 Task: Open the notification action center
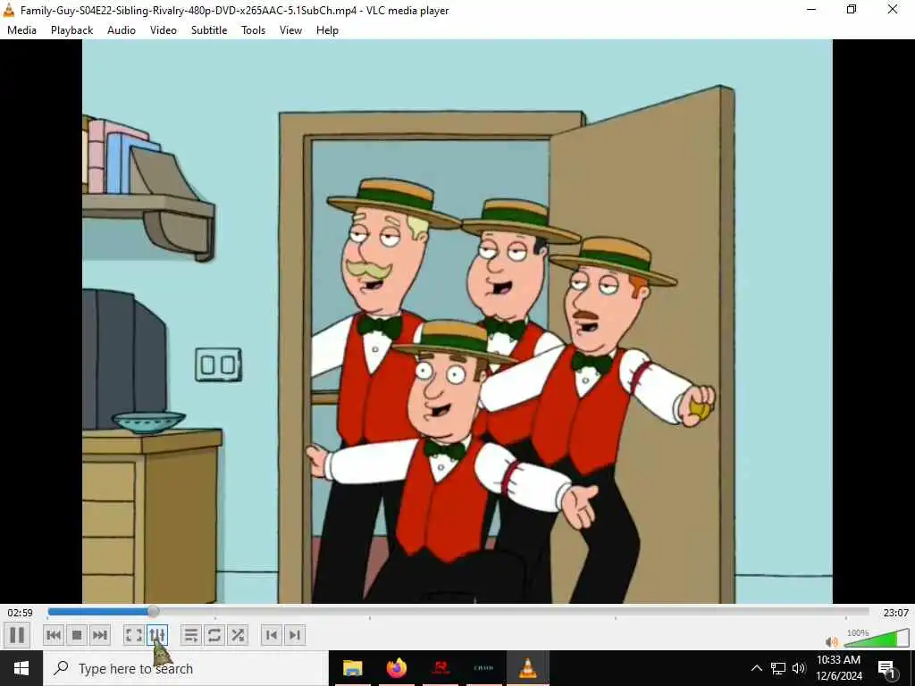click(x=886, y=669)
